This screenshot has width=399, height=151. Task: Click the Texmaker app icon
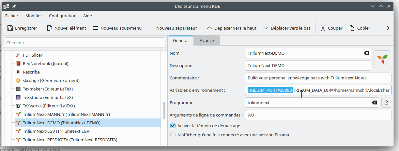(x=18, y=89)
